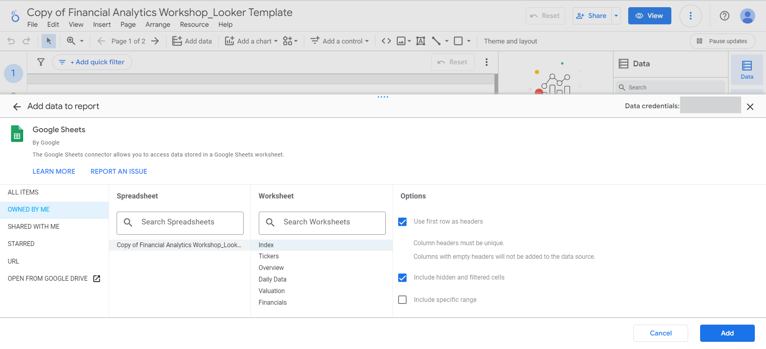Image resolution: width=766 pixels, height=349 pixels.
Task: Select the line drawing tool
Action: tap(437, 41)
